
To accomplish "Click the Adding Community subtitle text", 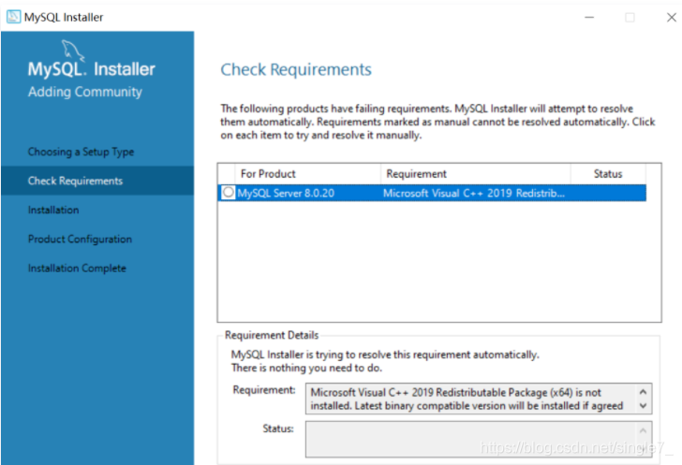I will click(85, 92).
